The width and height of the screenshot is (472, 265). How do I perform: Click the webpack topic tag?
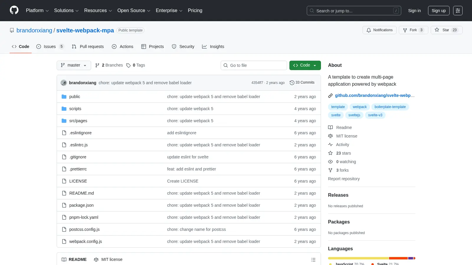[x=360, y=107]
